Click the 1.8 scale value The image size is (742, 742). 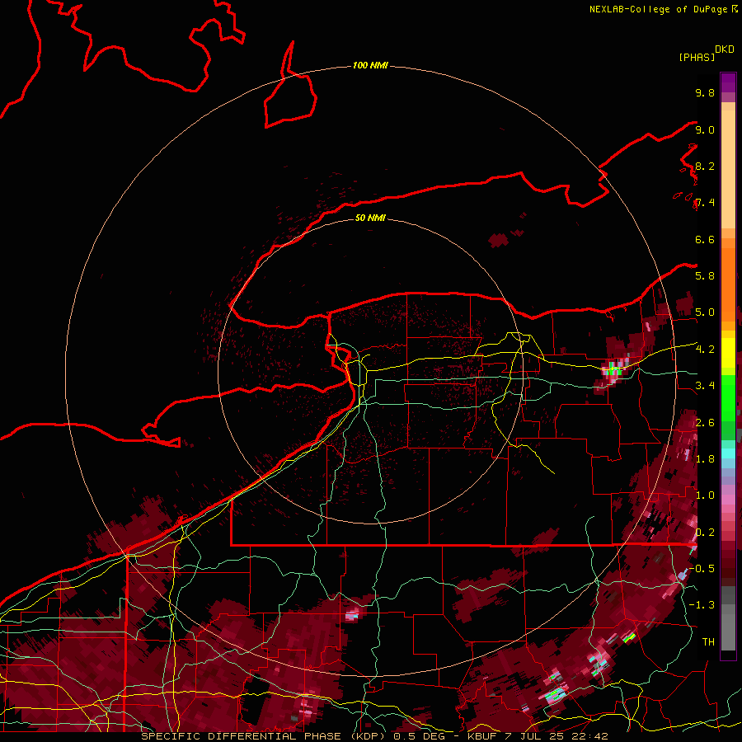705,459
